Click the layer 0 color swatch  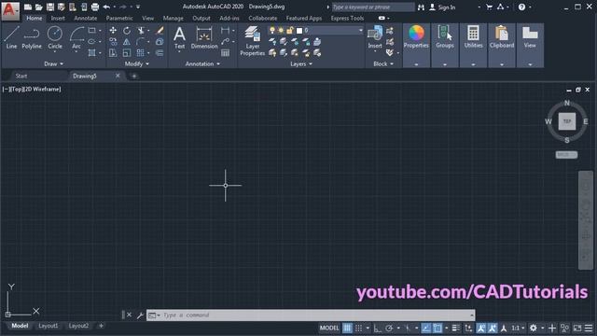[299, 31]
